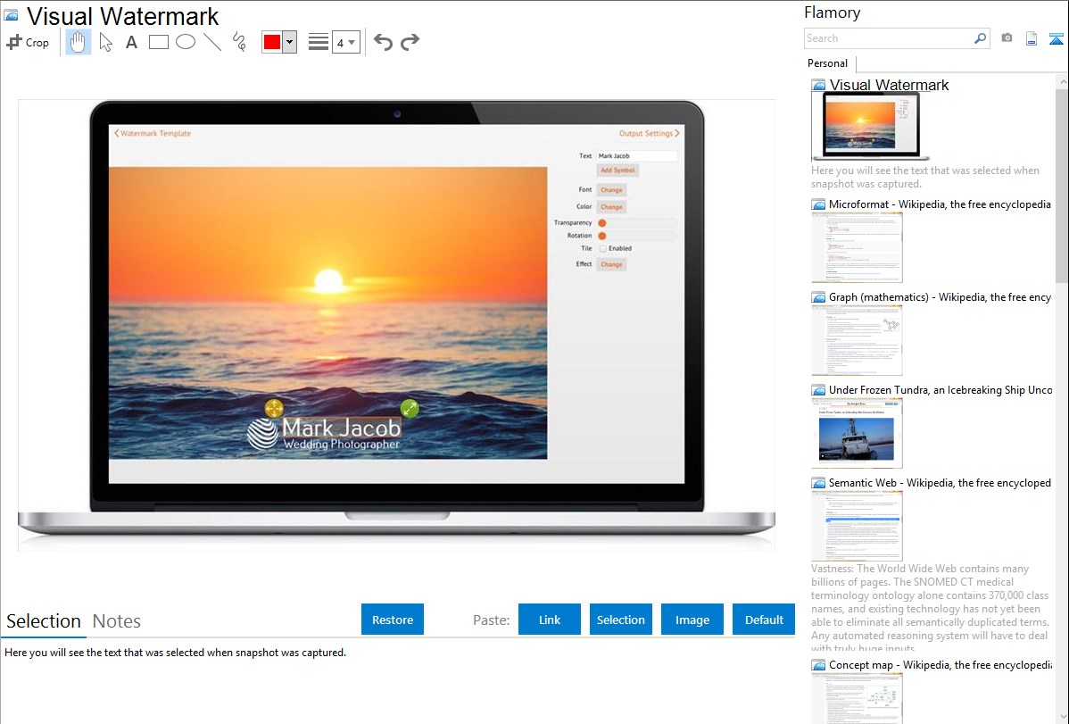Switch to the Notes tab

tap(117, 621)
